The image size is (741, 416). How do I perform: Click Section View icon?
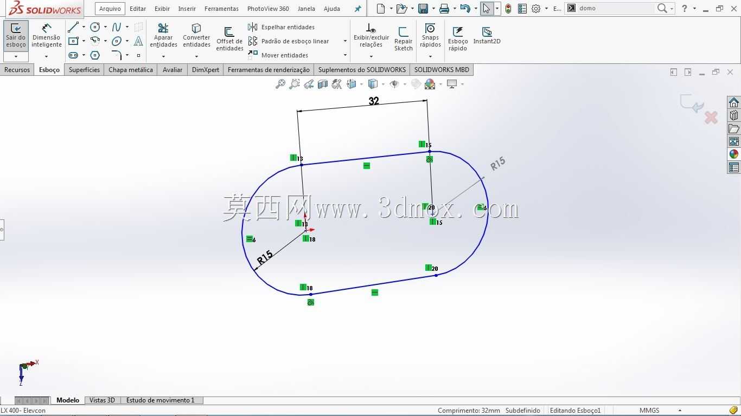[x=323, y=84]
